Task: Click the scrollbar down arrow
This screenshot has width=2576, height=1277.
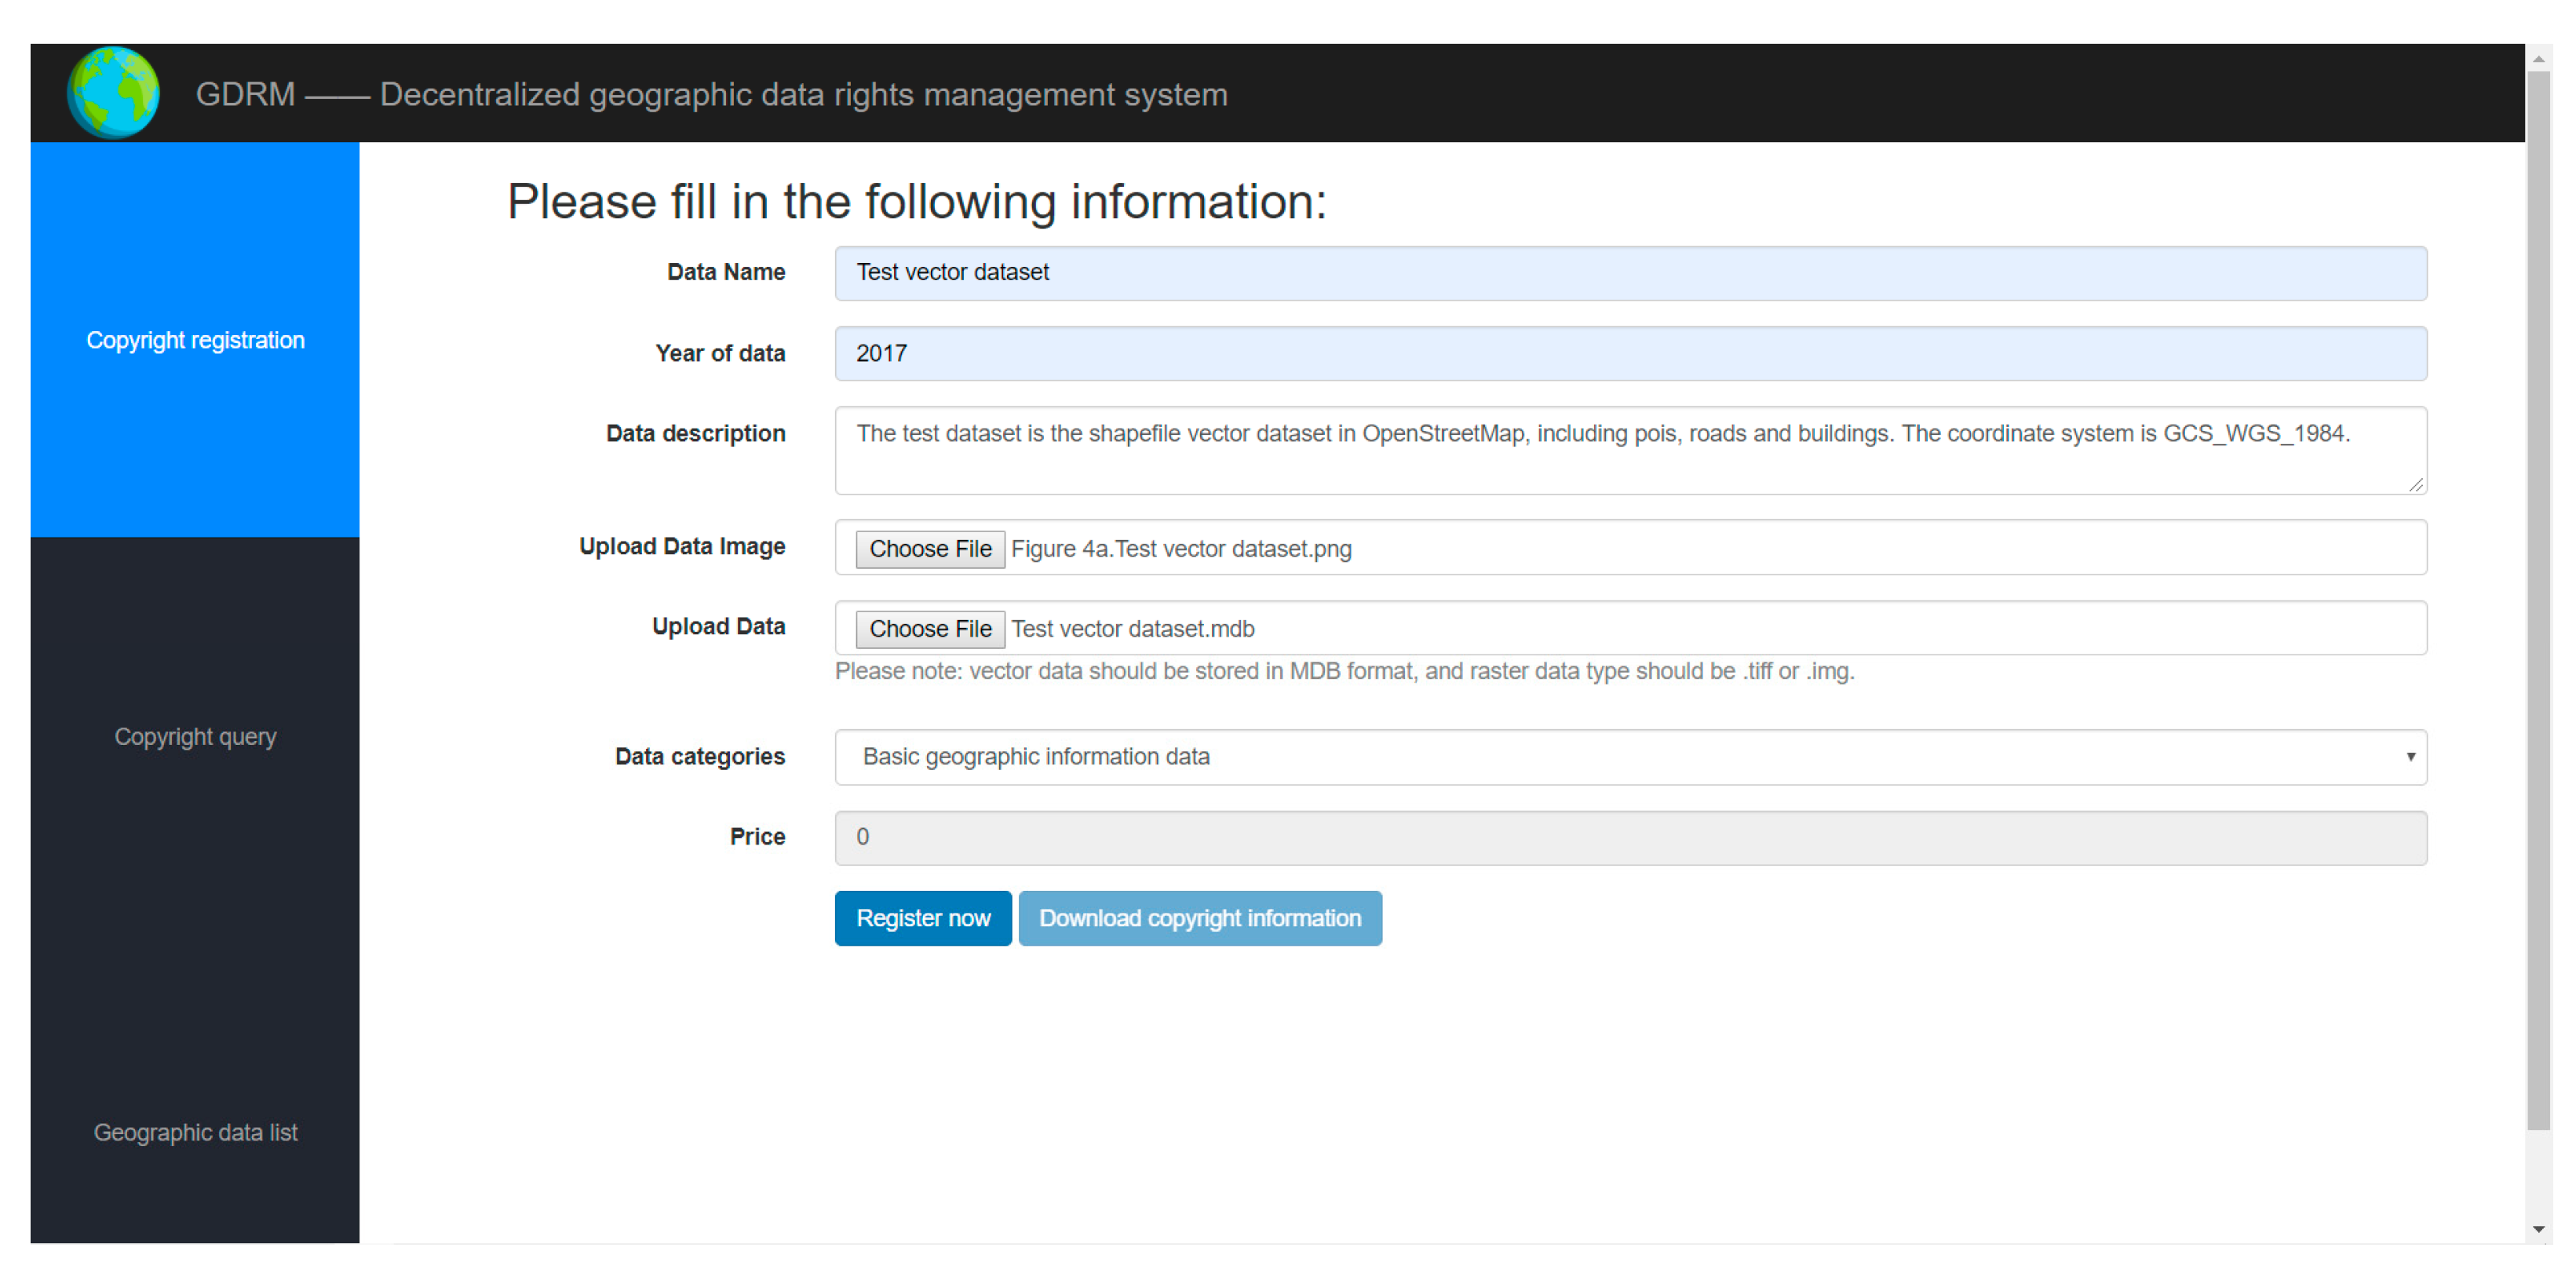Action: click(2538, 1229)
